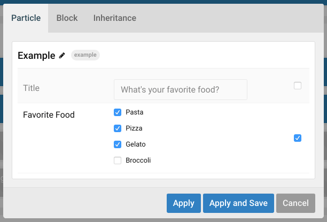This screenshot has width=327, height=222.
Task: Select the Inheritance tab
Action: pos(114,18)
